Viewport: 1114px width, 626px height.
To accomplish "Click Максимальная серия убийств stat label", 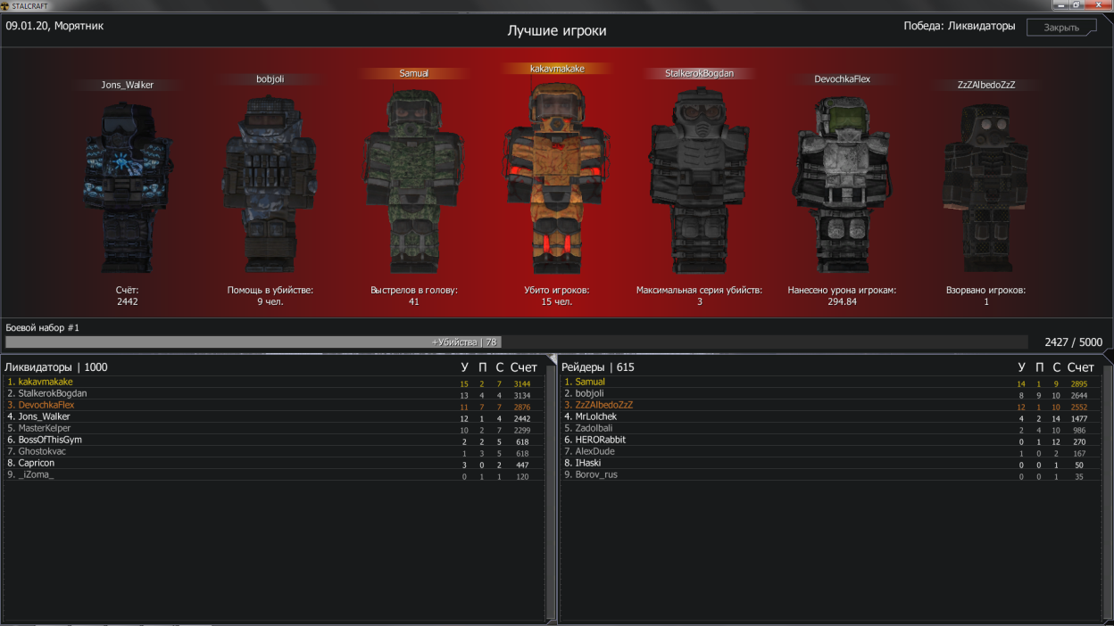I will click(x=699, y=290).
